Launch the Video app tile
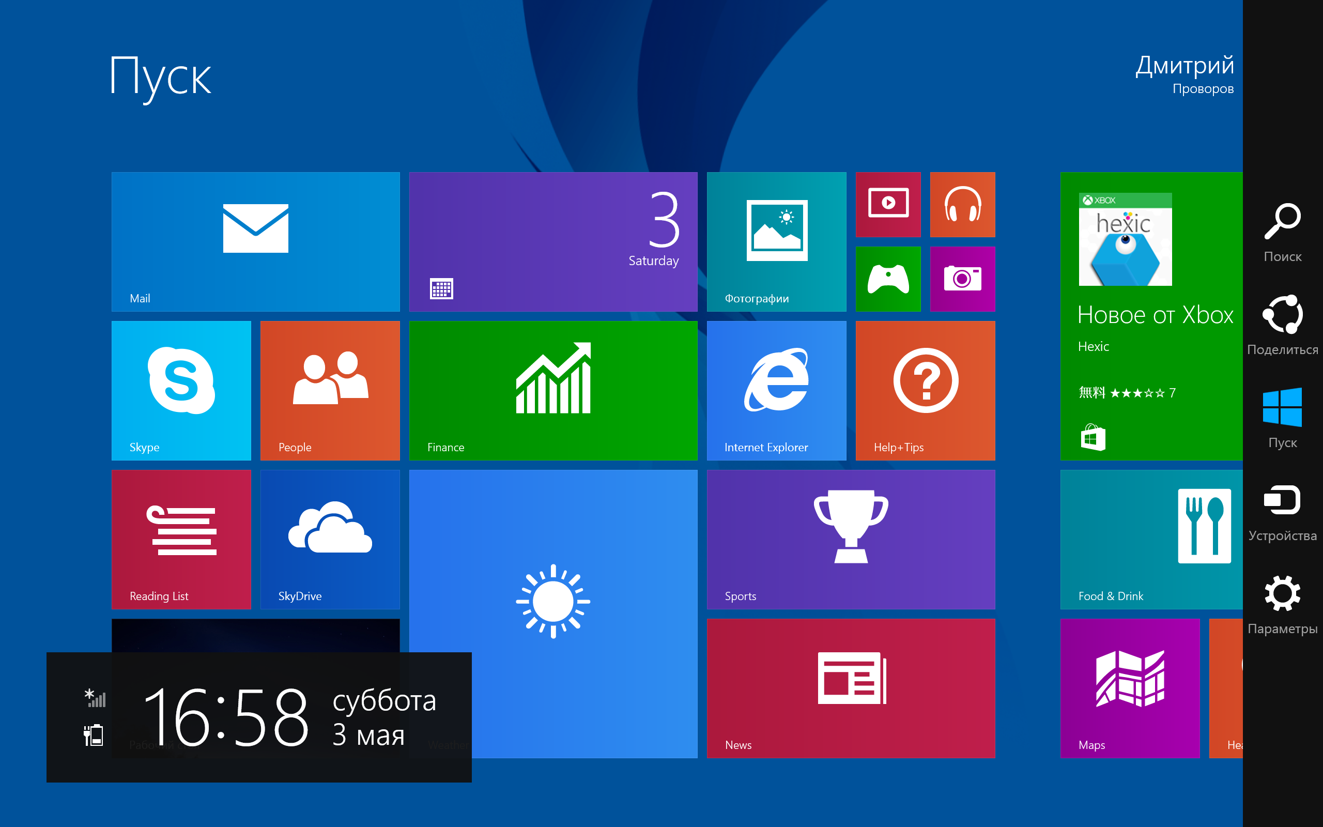 (x=888, y=205)
